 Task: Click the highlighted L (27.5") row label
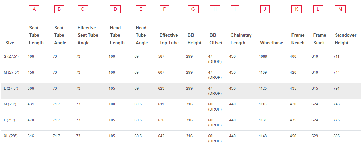[x=12, y=89]
